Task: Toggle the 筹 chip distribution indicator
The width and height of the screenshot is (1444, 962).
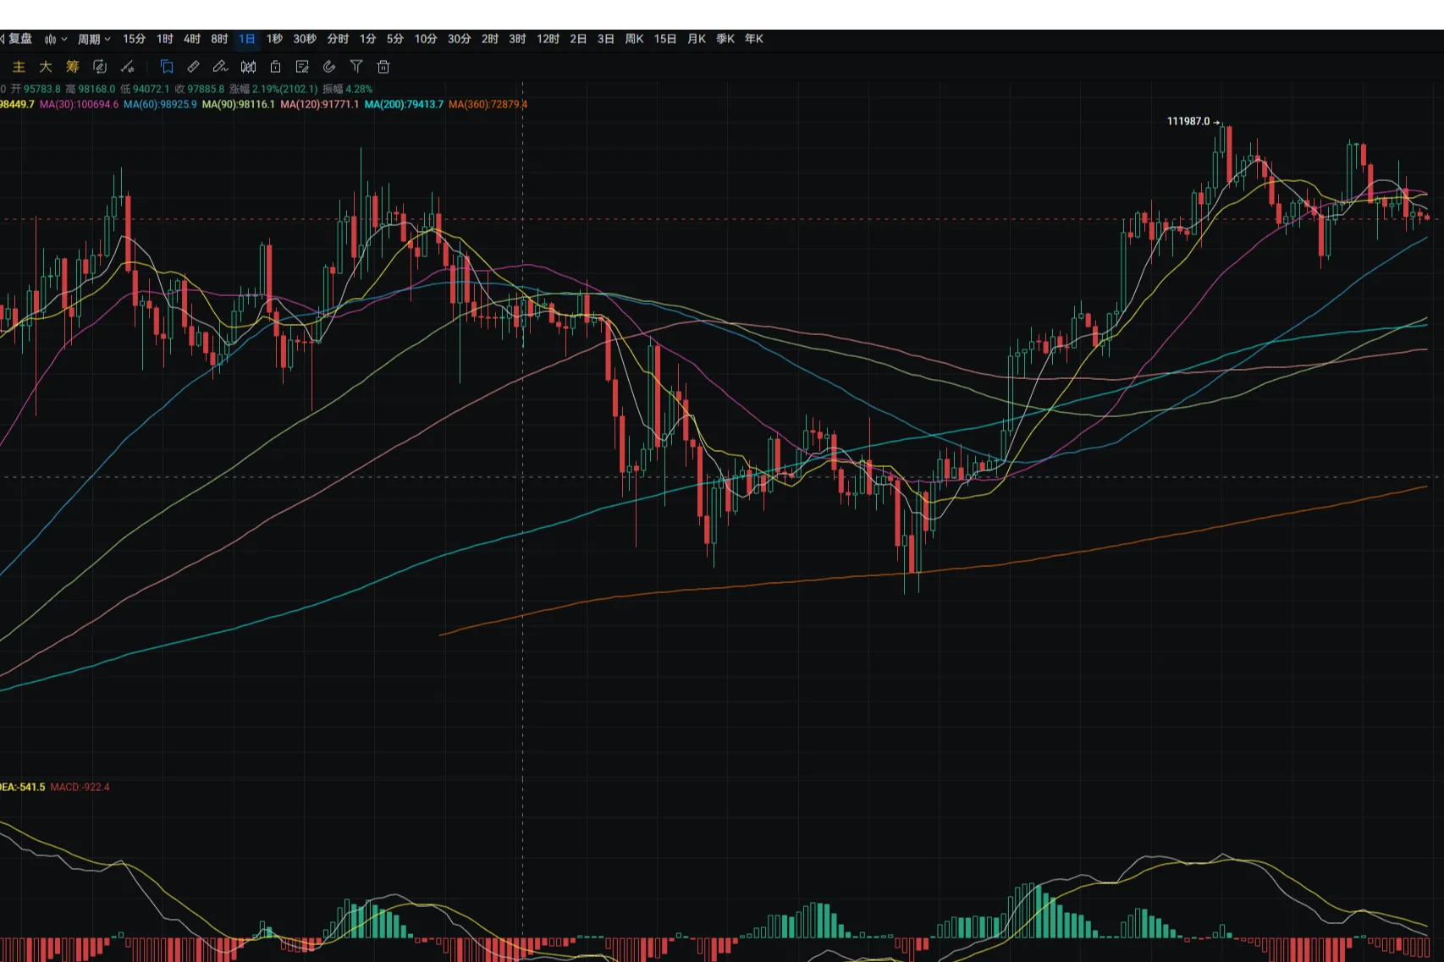Action: pos(73,67)
